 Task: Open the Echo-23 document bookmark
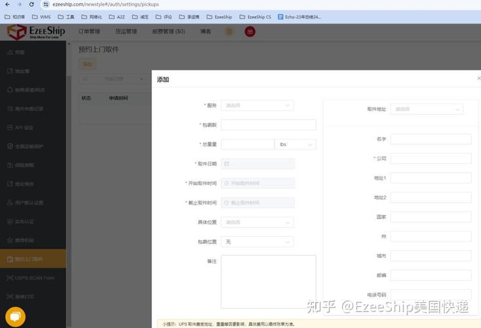tap(299, 17)
